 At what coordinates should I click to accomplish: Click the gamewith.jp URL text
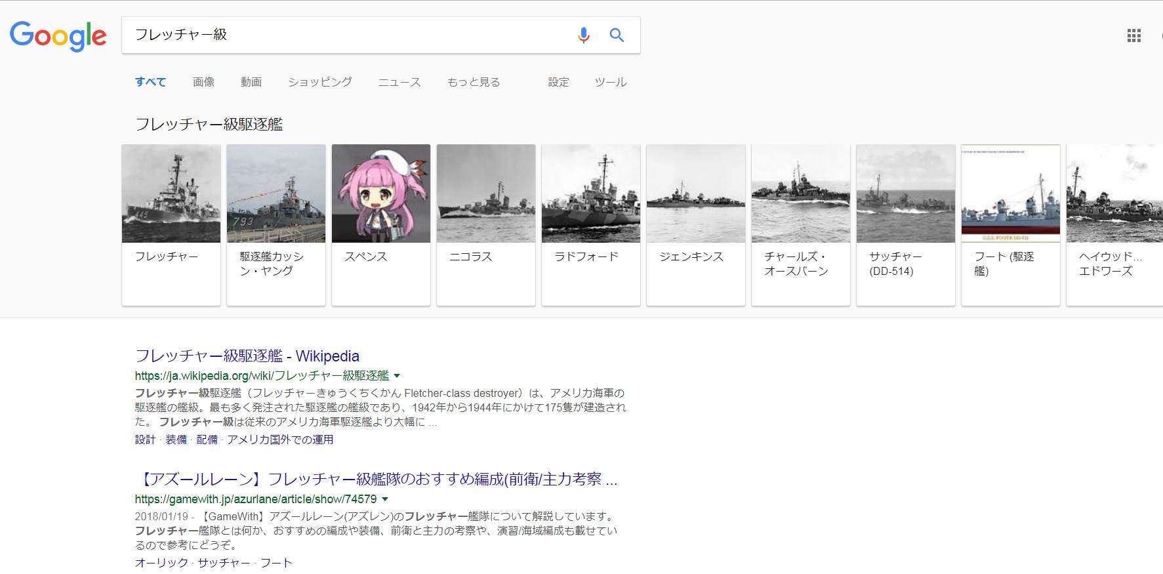[256, 499]
